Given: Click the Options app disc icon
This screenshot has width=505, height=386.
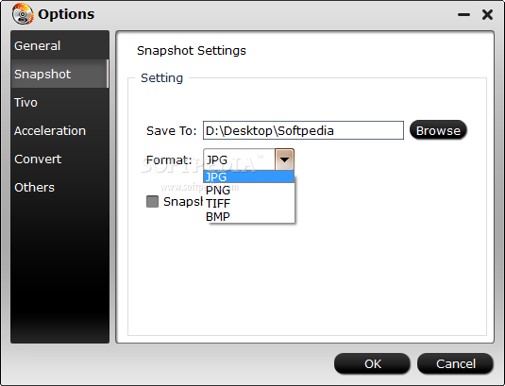Looking at the screenshot, I should 23,14.
